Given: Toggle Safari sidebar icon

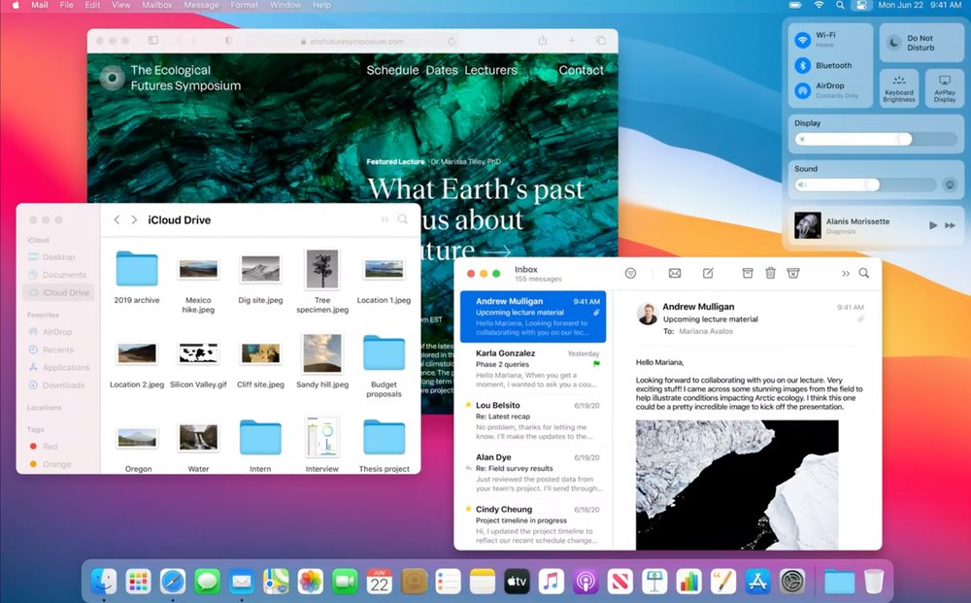Looking at the screenshot, I should tap(153, 41).
